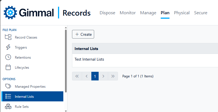Click the Gimmal gear logo icon

click(10, 13)
